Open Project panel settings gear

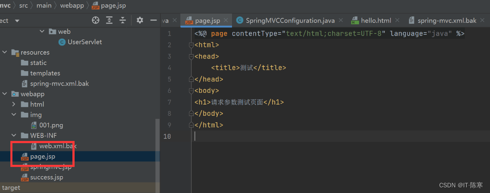tap(140, 21)
